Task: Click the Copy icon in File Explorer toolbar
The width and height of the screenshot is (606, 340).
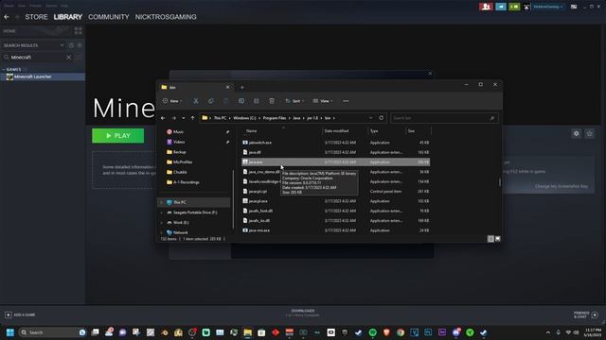Action: 210,101
